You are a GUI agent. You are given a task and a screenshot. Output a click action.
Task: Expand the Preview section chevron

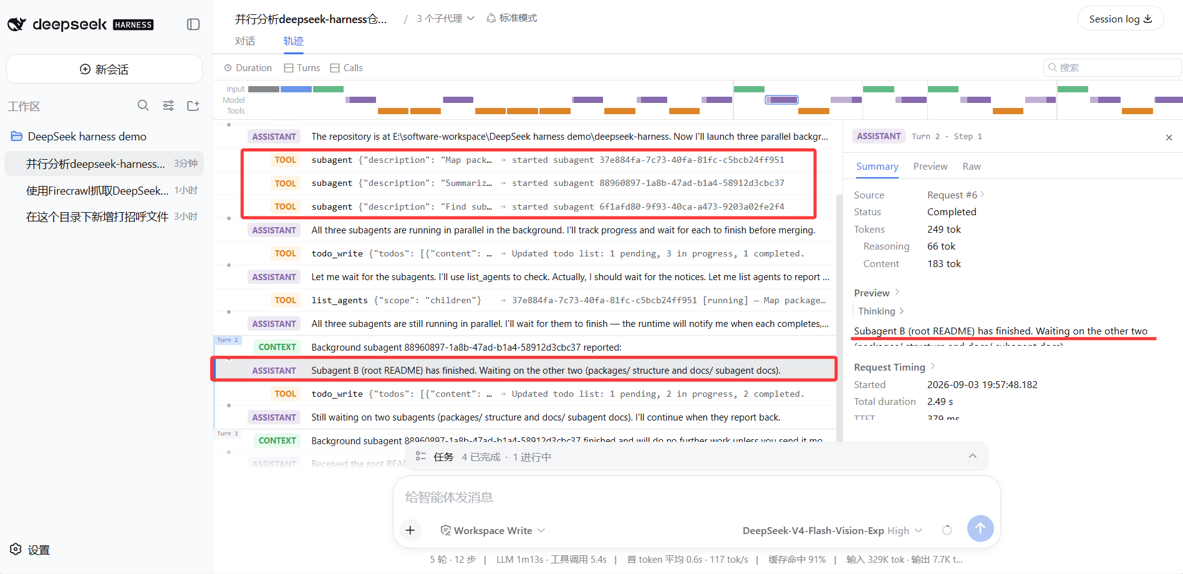pyautogui.click(x=897, y=292)
